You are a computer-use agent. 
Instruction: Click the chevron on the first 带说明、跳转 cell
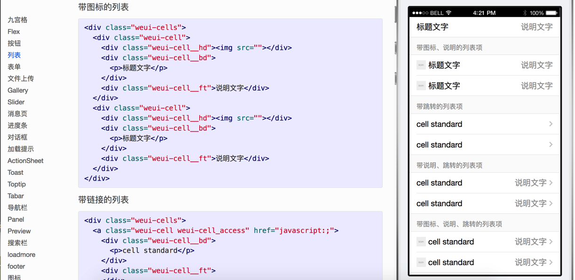point(551,183)
